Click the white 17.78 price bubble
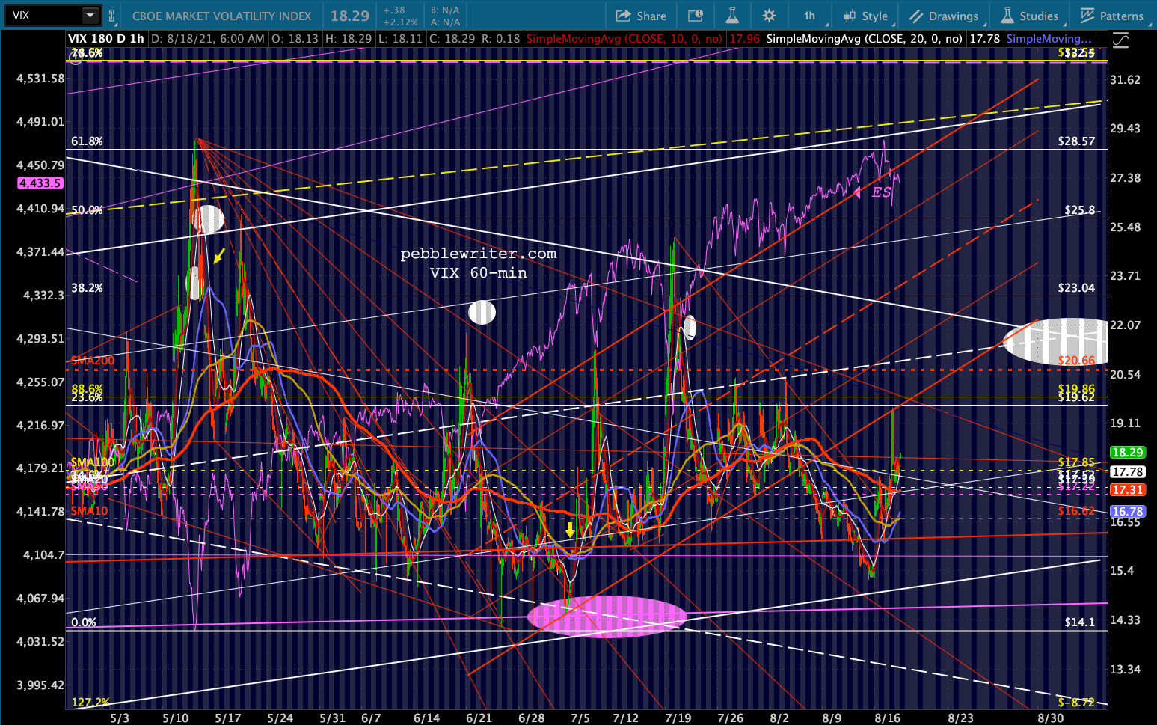Image resolution: width=1157 pixels, height=725 pixels. pos(1127,471)
